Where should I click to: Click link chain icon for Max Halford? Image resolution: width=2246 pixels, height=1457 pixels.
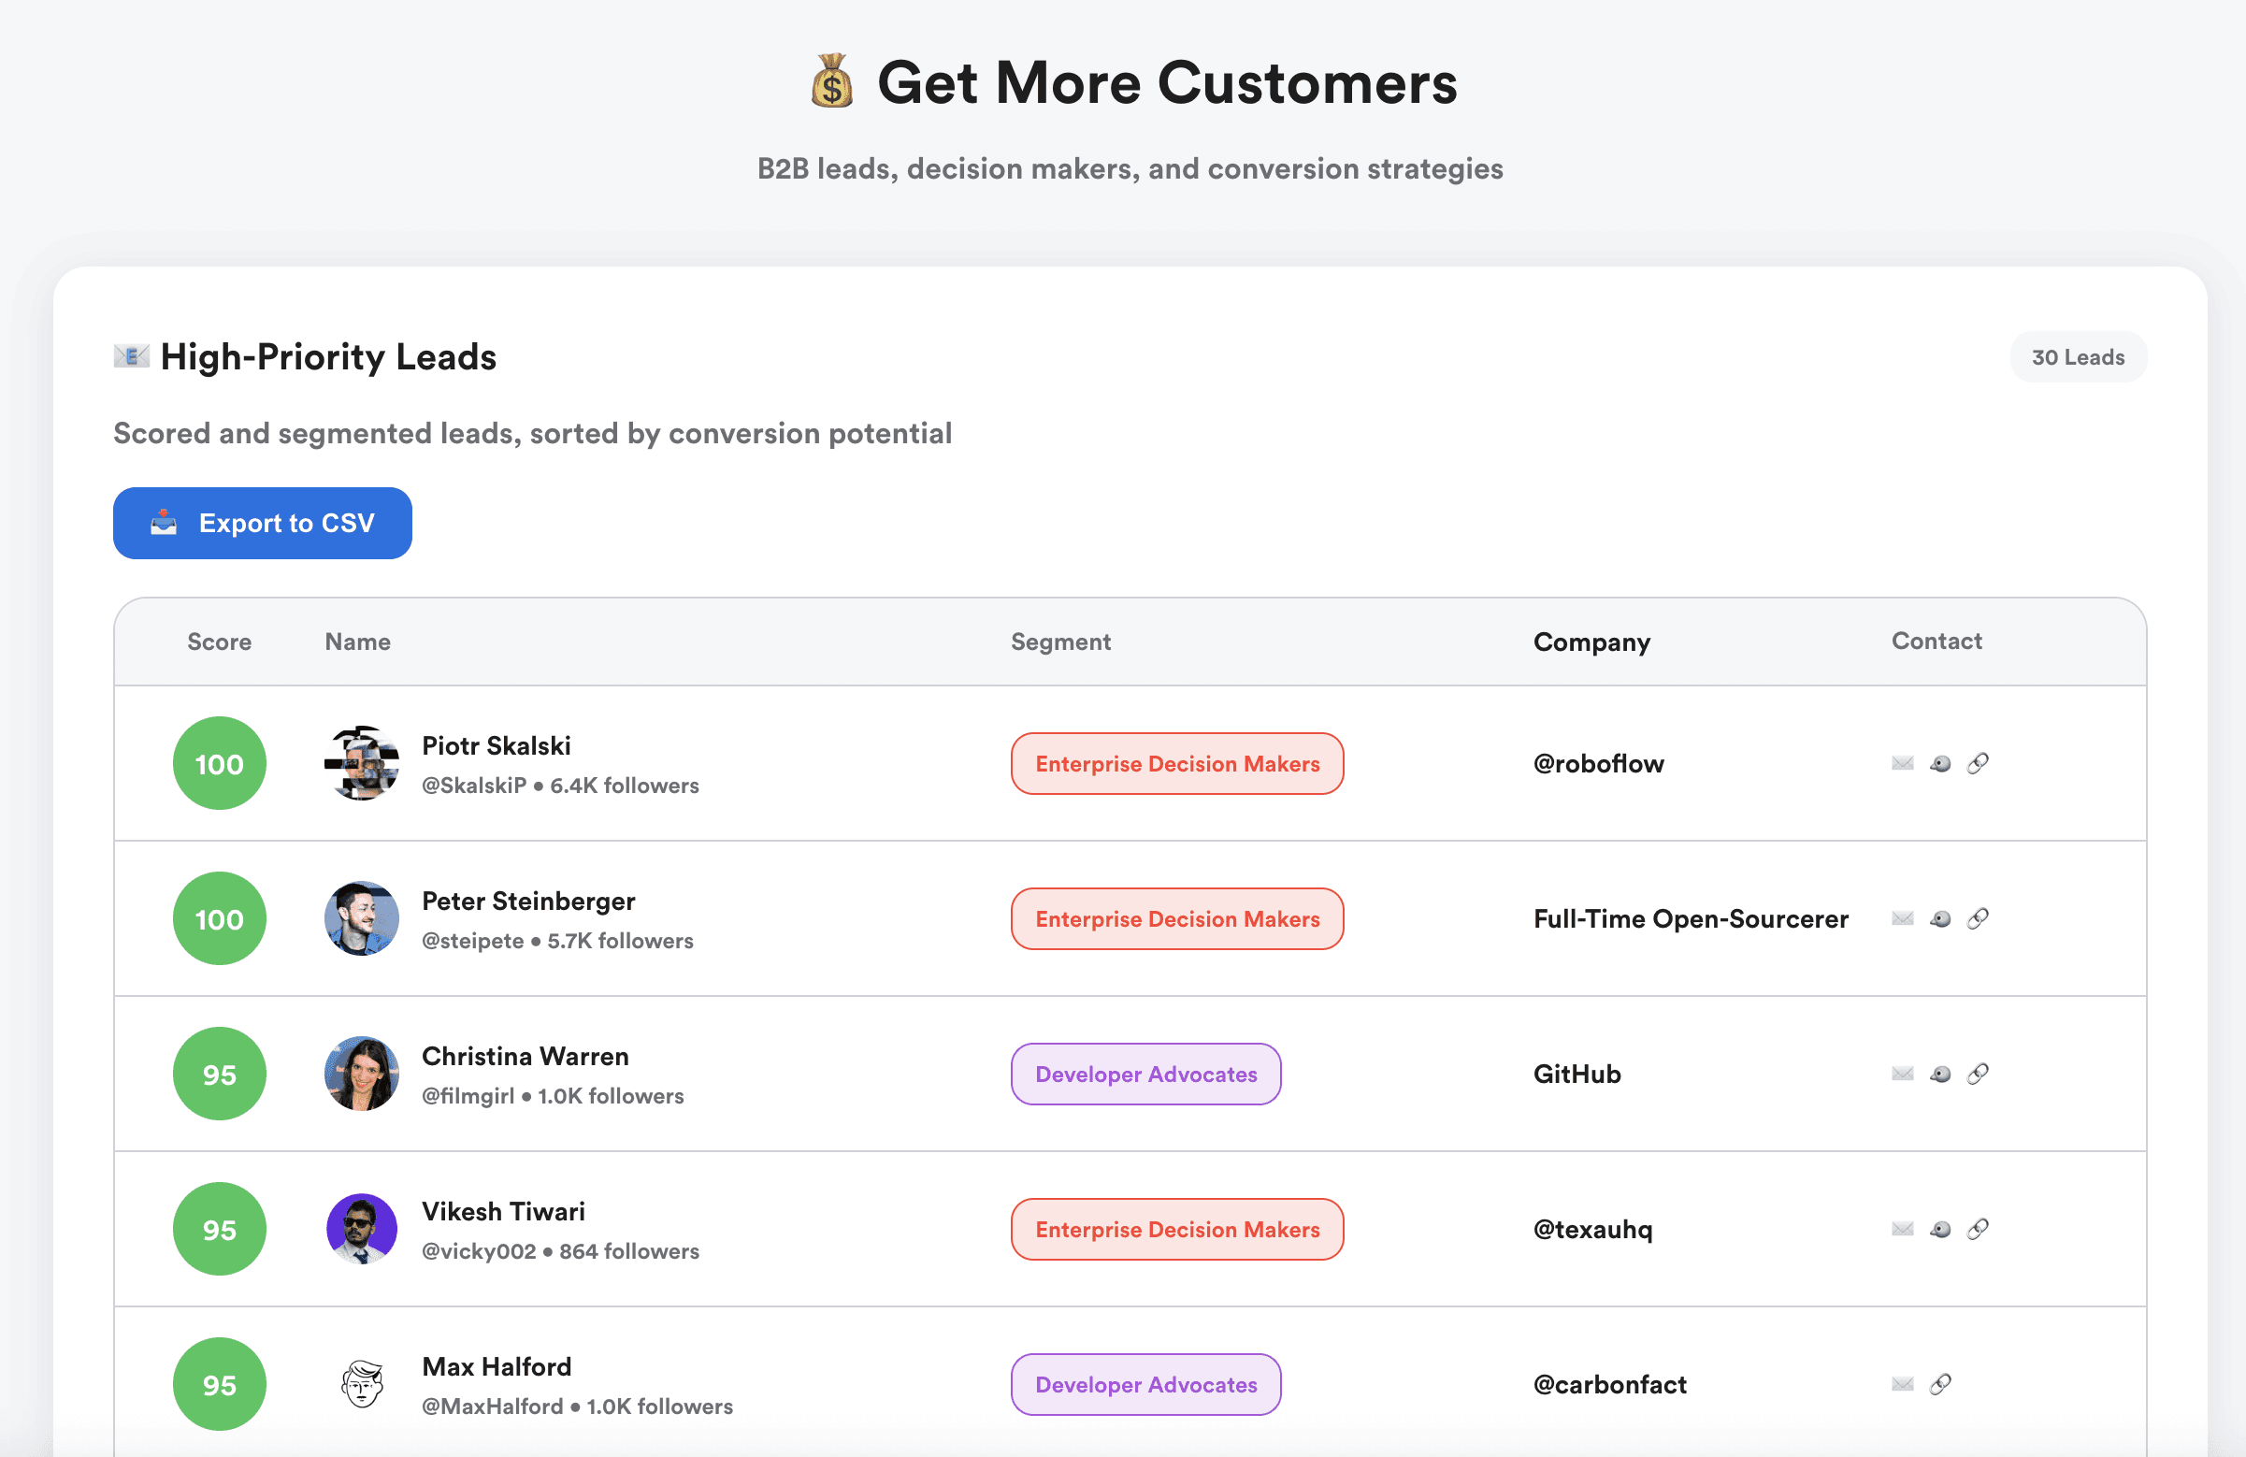pyautogui.click(x=1940, y=1384)
